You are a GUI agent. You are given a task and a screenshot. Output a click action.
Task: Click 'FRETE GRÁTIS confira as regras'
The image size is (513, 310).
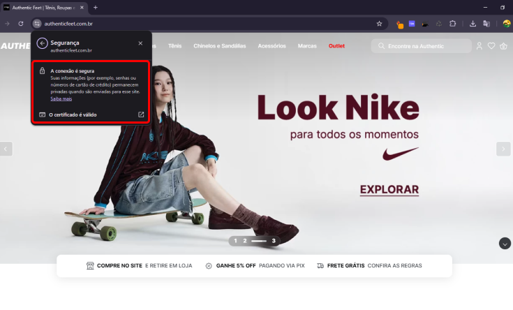[x=369, y=266]
